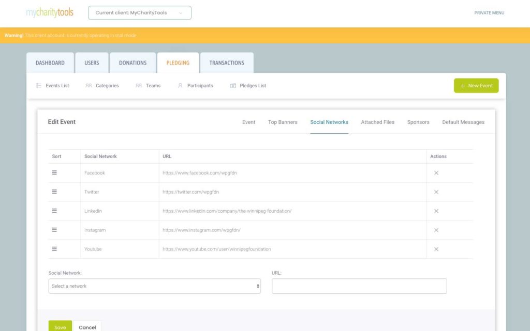This screenshot has width=530, height=331.
Task: Remove the Twitter entry using X icon
Action: 436,192
